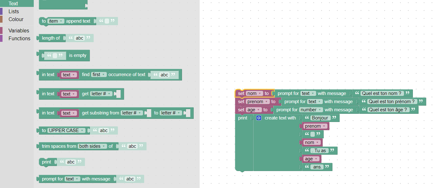Open the Variables toolbox category

coord(19,30)
